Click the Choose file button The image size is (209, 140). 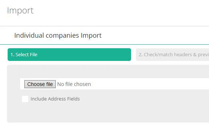(x=40, y=84)
